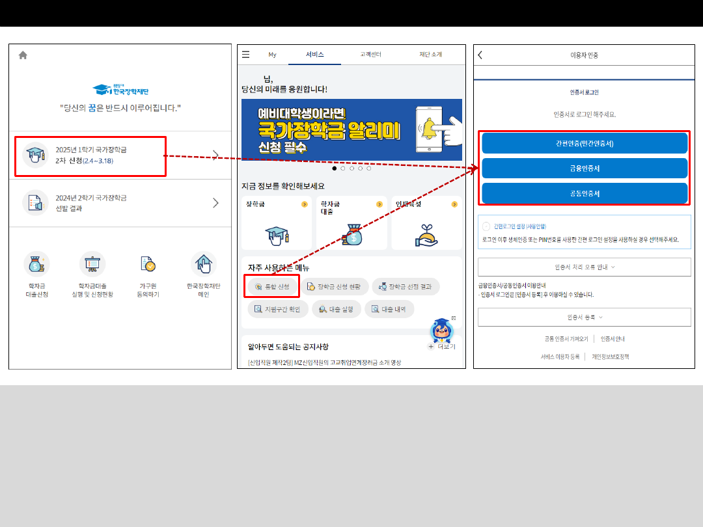
Task: Tap the 가구원 동의하기 document icon
Action: (148, 264)
